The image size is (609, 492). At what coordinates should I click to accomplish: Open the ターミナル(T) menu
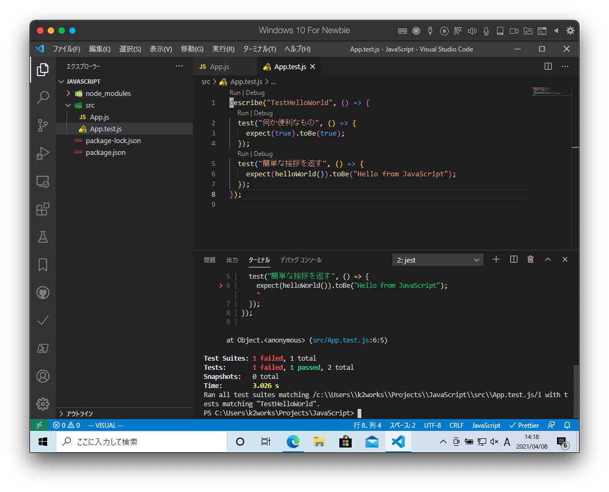point(259,49)
